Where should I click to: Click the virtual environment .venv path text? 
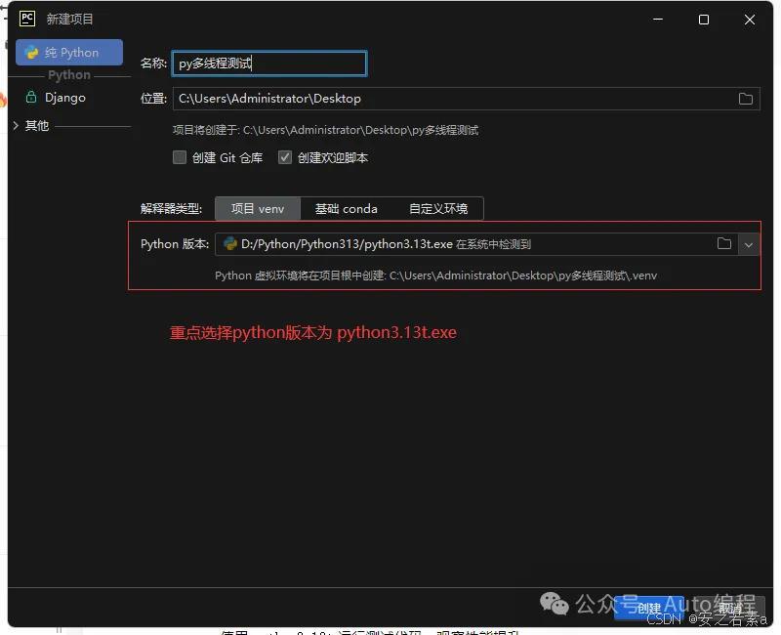click(x=435, y=275)
